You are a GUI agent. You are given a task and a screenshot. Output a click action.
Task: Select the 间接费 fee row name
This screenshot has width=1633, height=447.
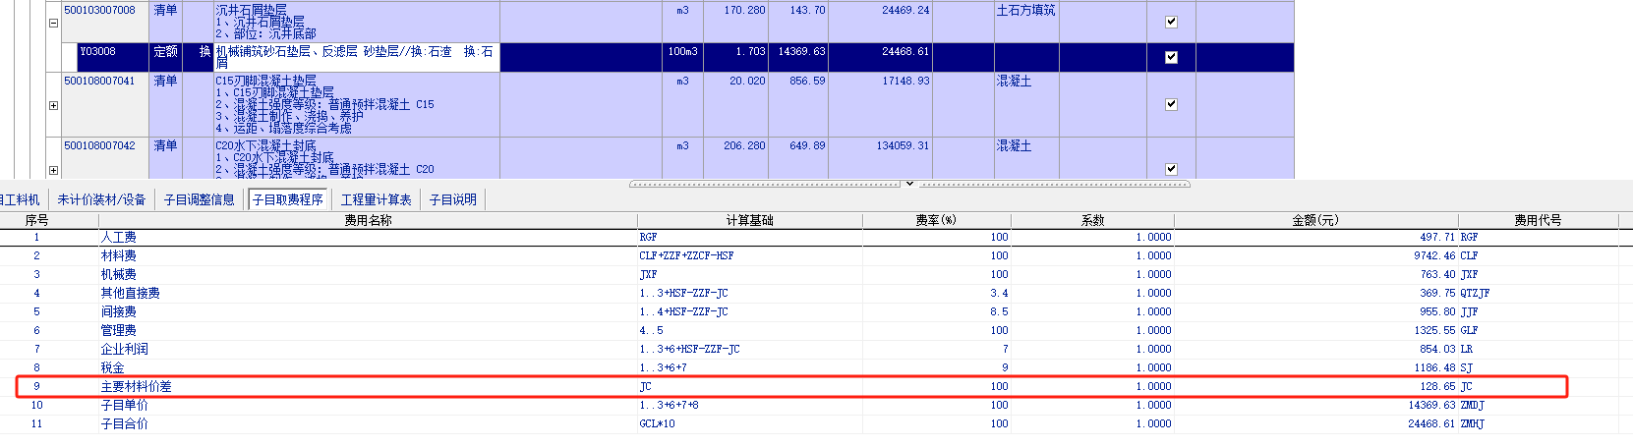click(119, 311)
